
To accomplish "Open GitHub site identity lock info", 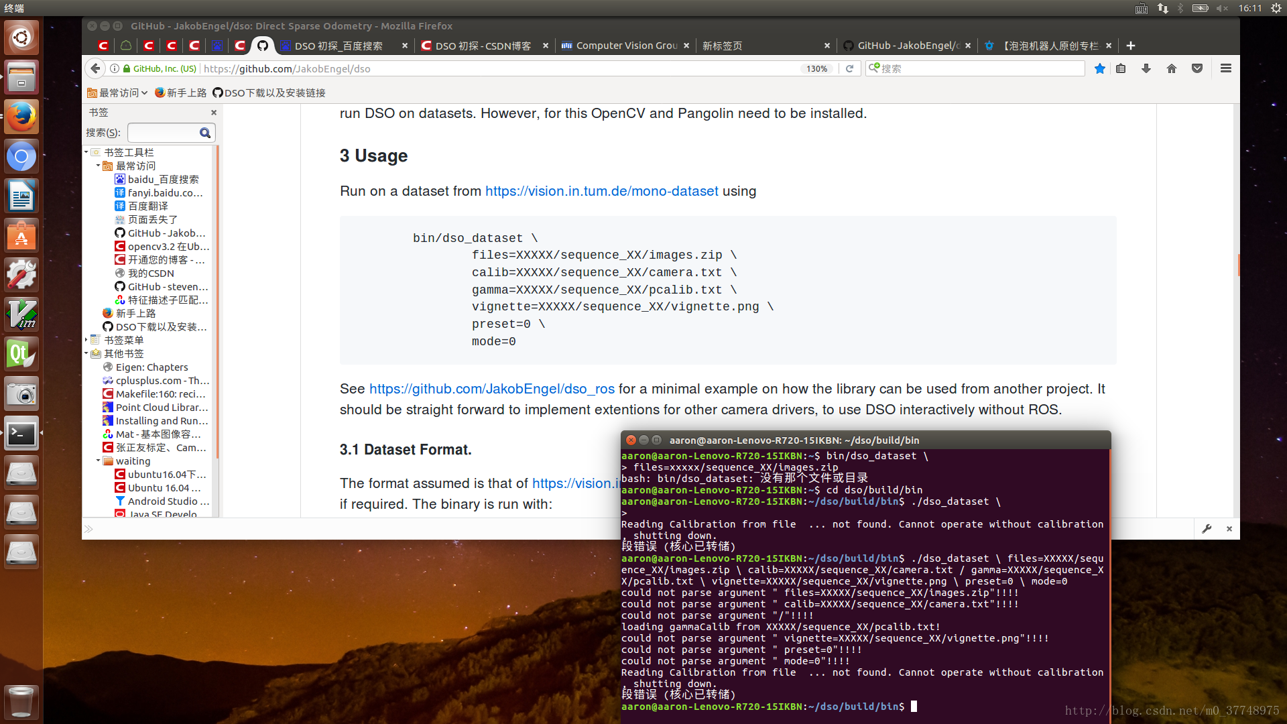I will pyautogui.click(x=160, y=68).
